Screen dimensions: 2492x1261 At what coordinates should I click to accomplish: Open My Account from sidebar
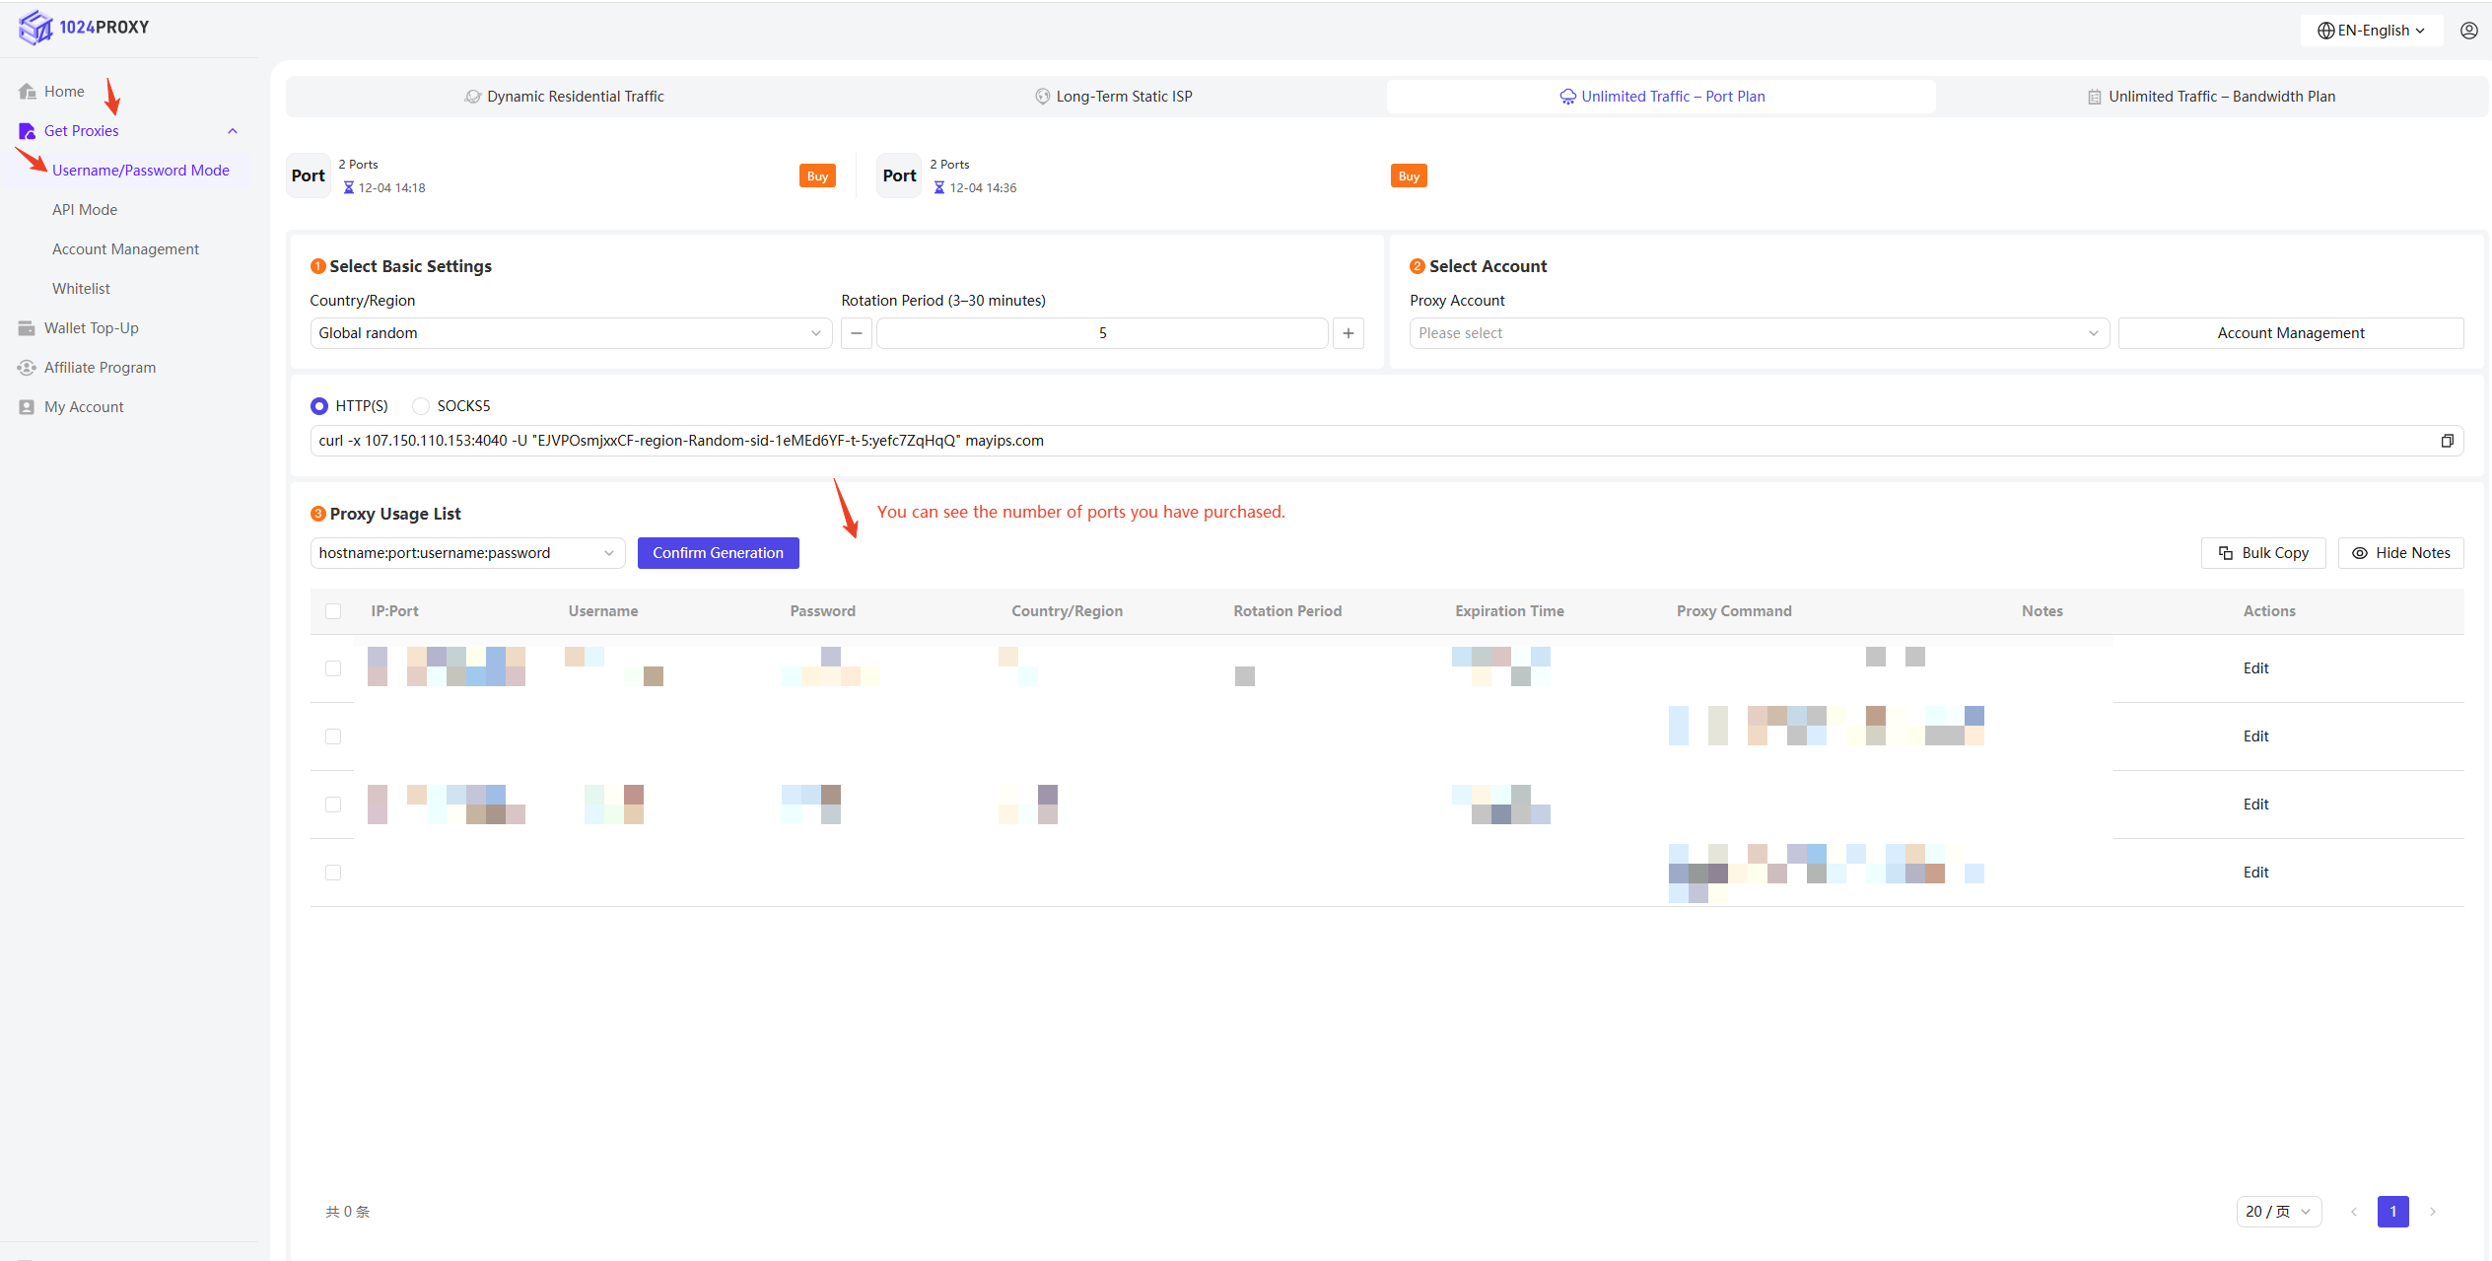click(84, 407)
